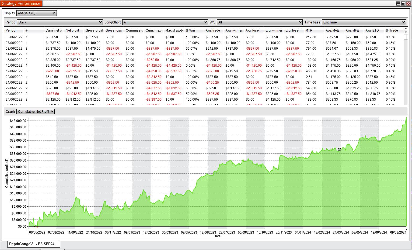Select the circular data marker on the equity curve
This screenshot has width=412, height=250.
339,149
